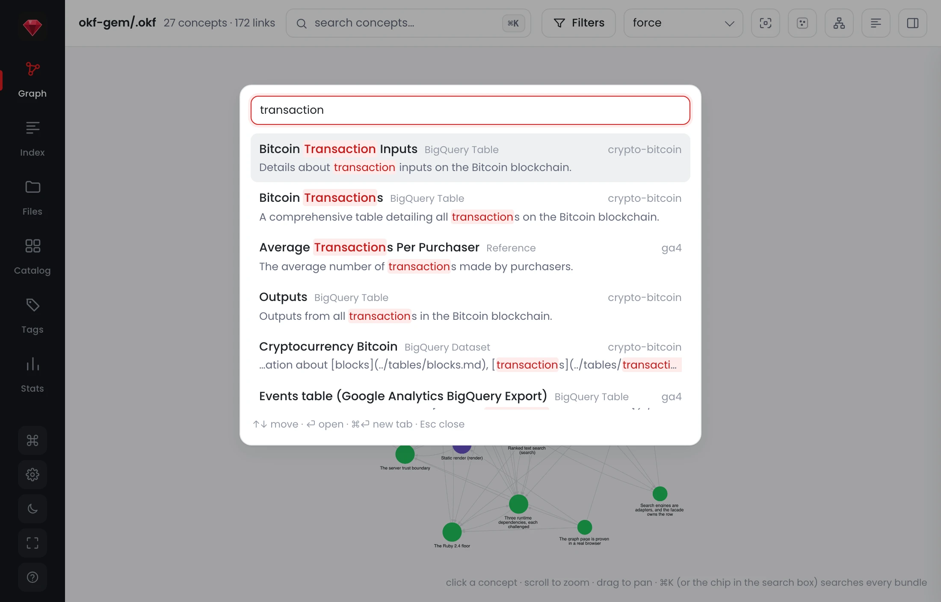The width and height of the screenshot is (941, 602).
Task: Click the '27 concepts · 172 links' count
Action: pos(219,23)
